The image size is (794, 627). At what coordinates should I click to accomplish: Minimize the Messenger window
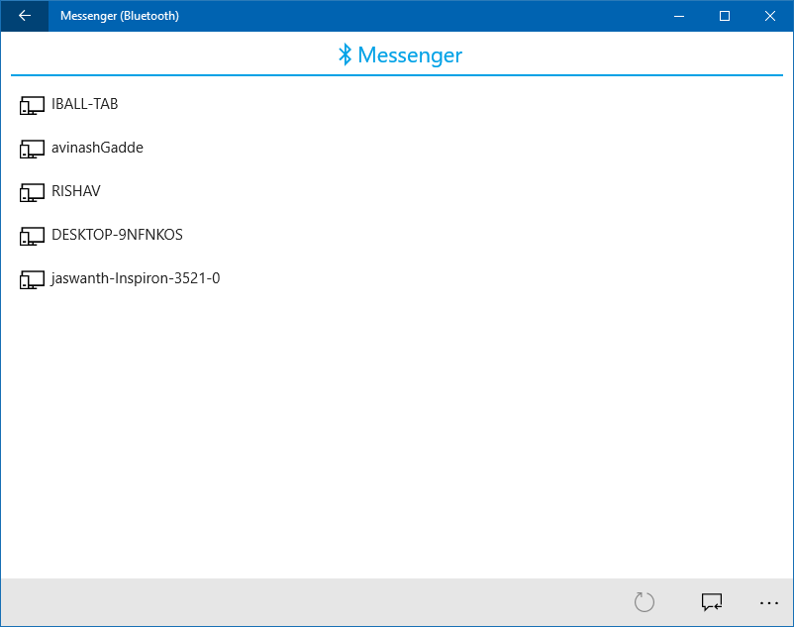679,16
